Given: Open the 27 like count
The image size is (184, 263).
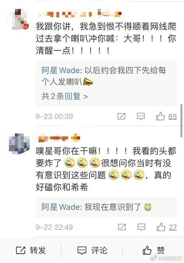Looking at the screenshot, I should click(173, 227).
